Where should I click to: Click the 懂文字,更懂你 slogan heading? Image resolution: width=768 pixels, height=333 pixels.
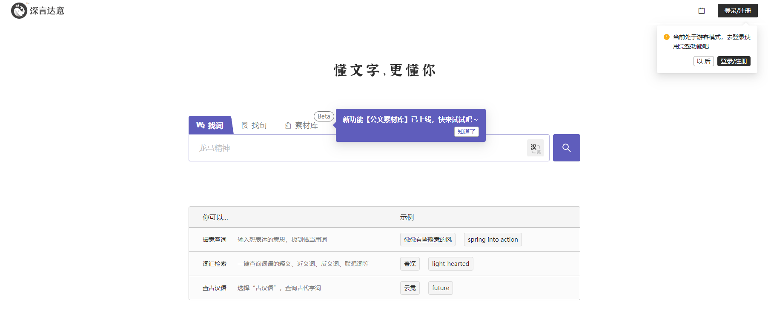coord(384,70)
